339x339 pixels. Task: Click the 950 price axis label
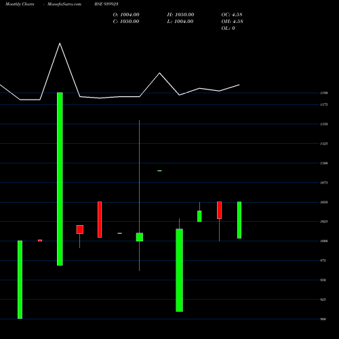click(323, 280)
